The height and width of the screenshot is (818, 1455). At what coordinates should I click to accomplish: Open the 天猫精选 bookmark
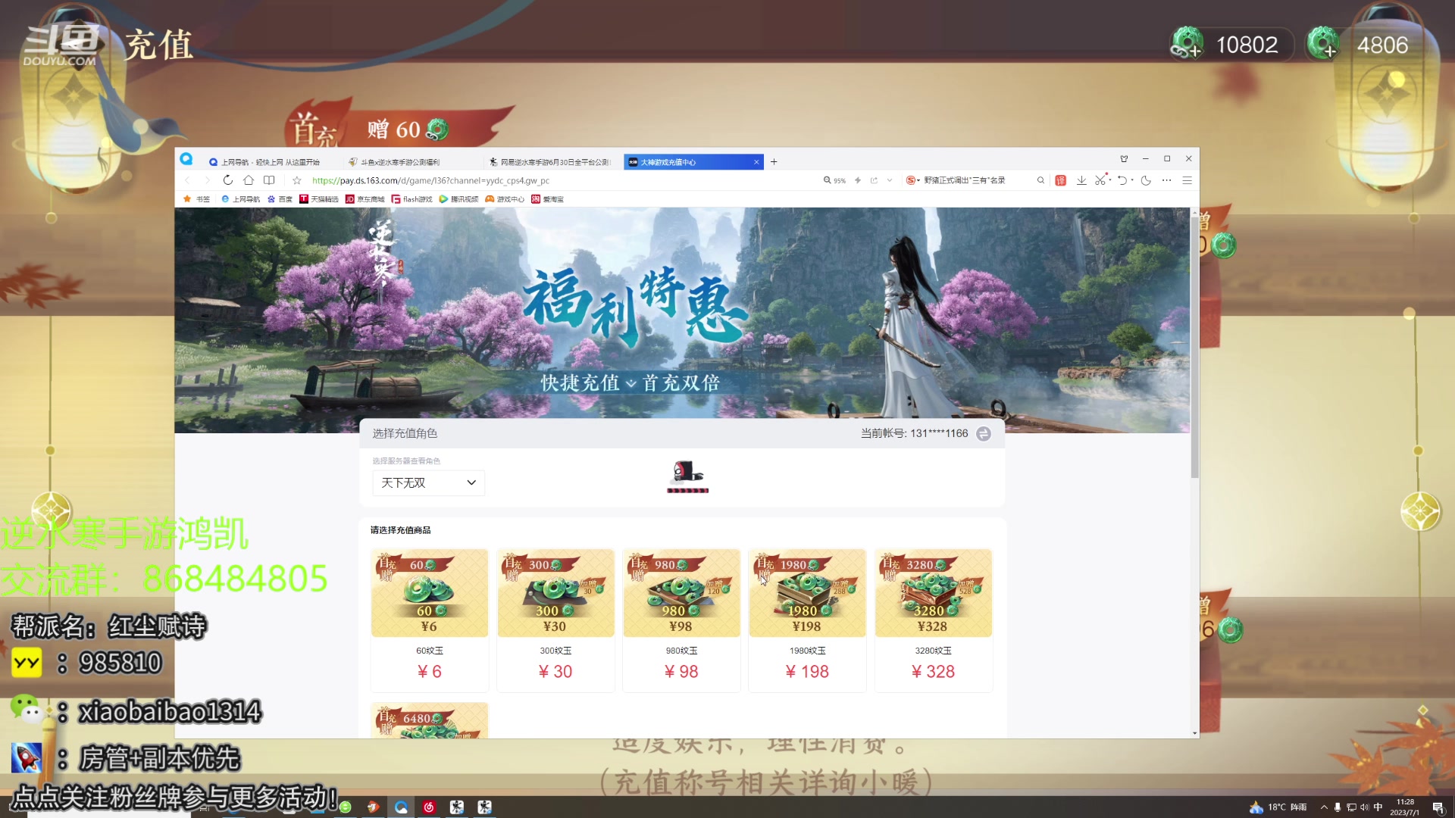[x=319, y=199]
